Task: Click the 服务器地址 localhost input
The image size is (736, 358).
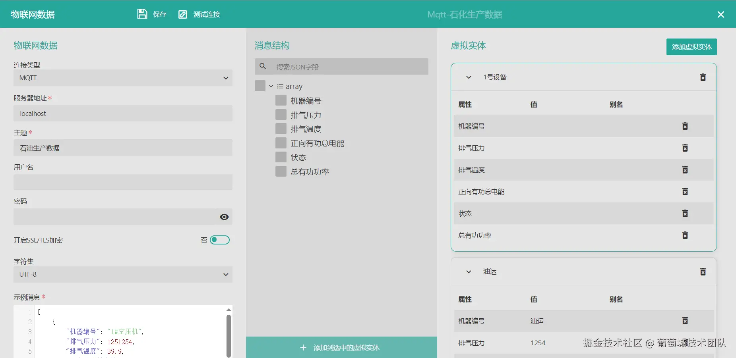Action: coord(123,114)
